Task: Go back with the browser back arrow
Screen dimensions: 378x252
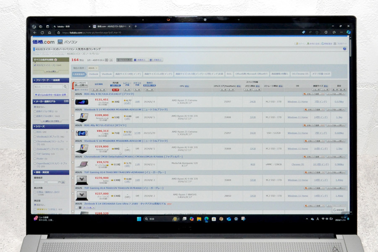Action: pyautogui.click(x=35, y=33)
